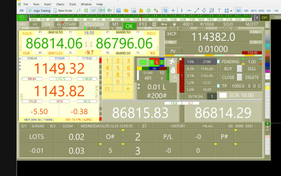Click the PENDING order button

click(230, 62)
